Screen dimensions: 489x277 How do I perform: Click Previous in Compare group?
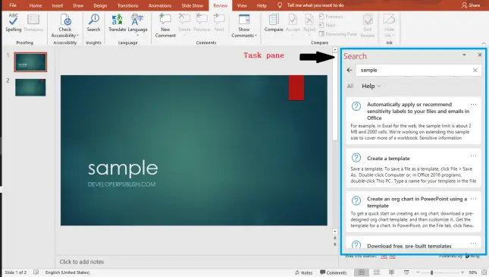click(x=331, y=17)
